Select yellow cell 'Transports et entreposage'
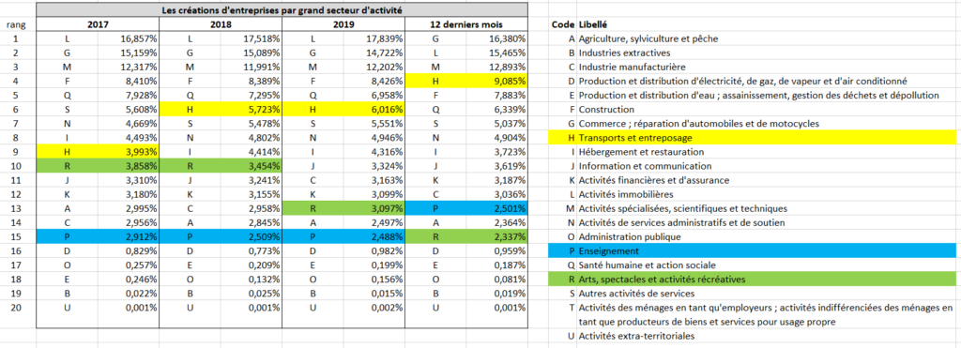 click(x=766, y=137)
